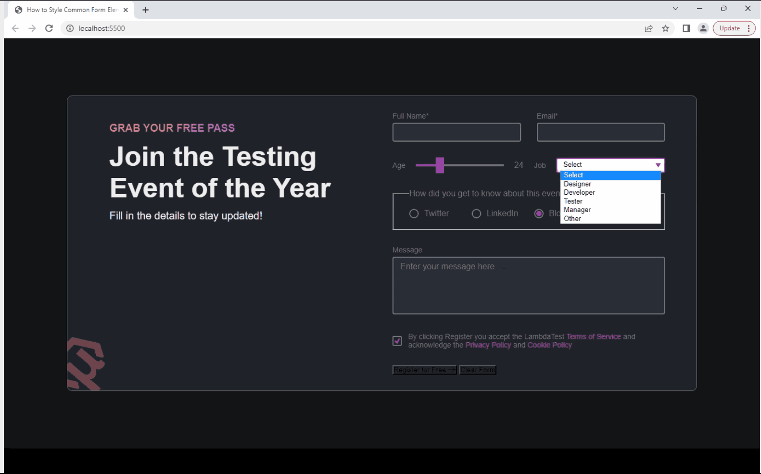
Task: Open the Cookie Policy link
Action: coord(550,345)
